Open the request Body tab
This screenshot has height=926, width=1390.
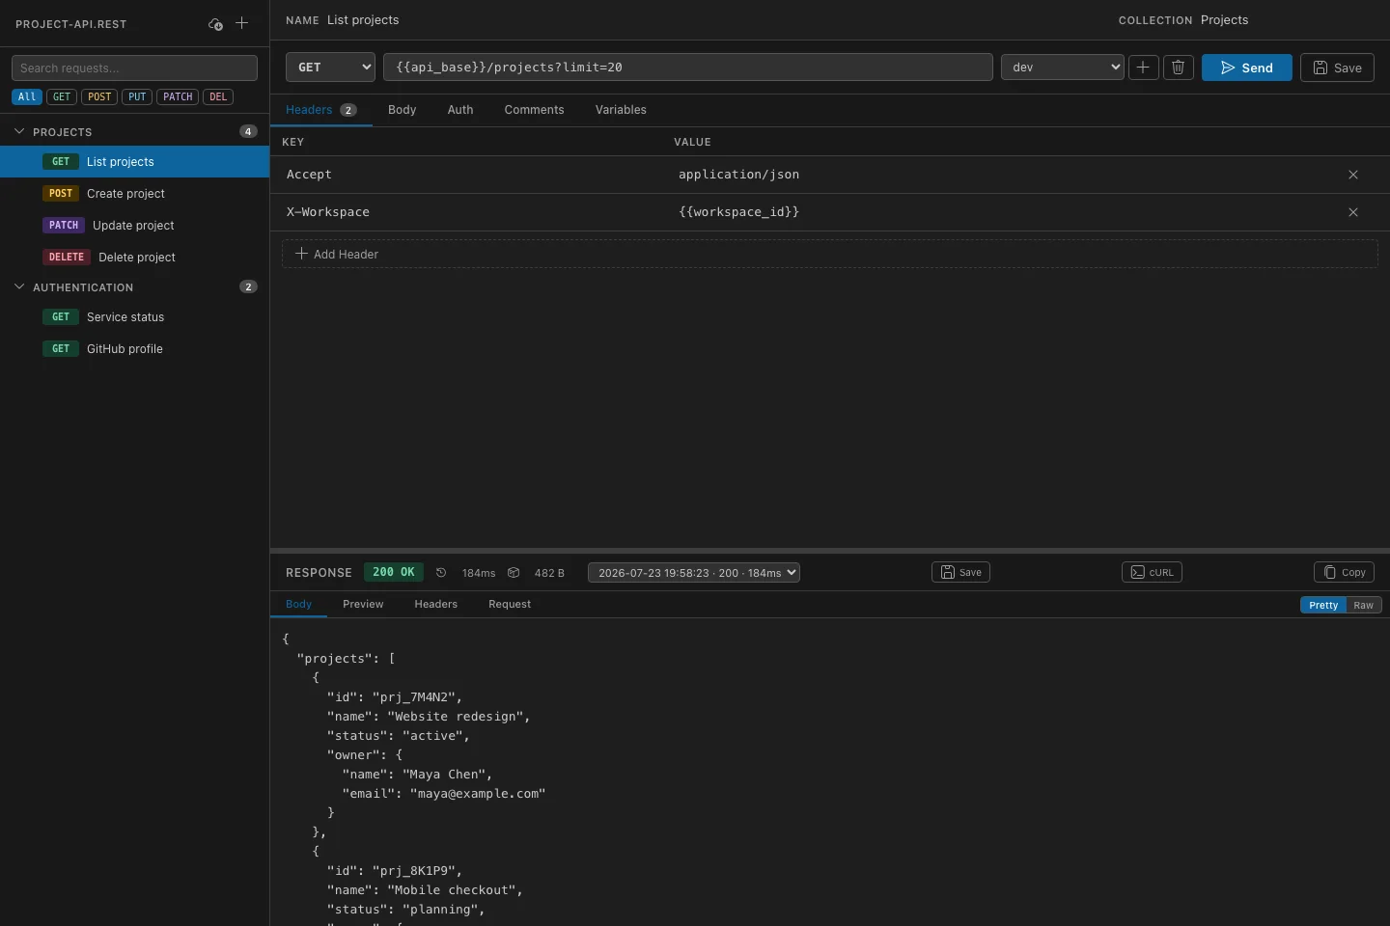(x=403, y=110)
